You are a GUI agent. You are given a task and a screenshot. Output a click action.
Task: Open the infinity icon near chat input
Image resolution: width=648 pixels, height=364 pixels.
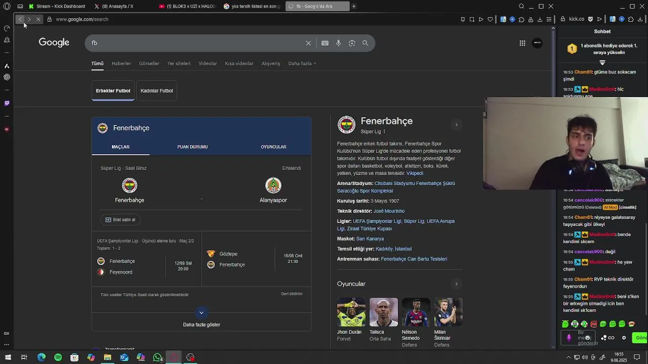coord(612,338)
